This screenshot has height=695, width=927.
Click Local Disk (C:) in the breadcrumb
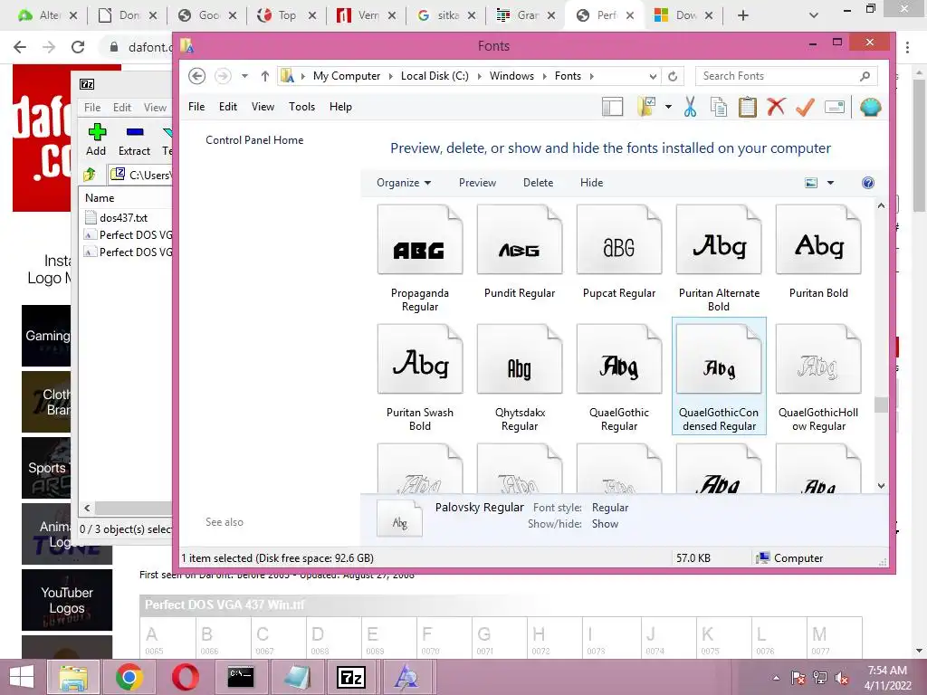click(435, 76)
